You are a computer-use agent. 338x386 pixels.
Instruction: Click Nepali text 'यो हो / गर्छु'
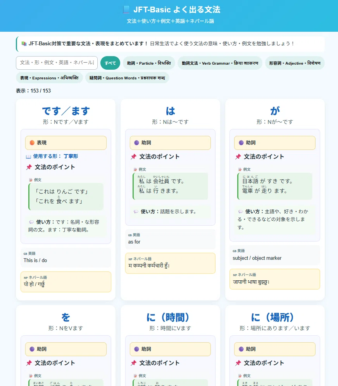[x=34, y=284]
